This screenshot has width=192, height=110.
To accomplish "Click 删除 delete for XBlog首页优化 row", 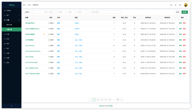I will point(184,23).
